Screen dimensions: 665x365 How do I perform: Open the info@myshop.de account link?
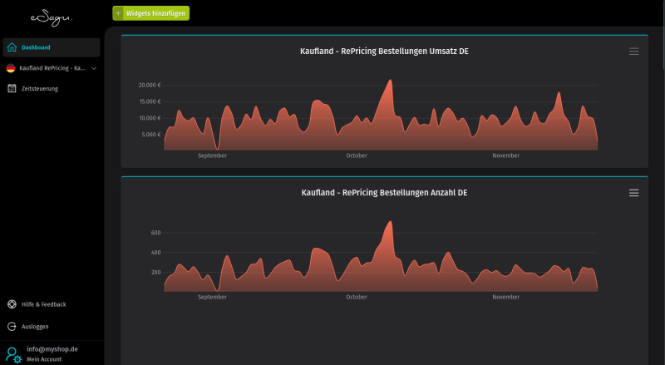pyautogui.click(x=52, y=349)
